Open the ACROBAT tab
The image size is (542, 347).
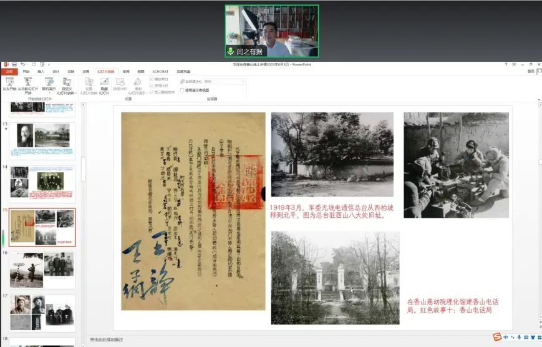click(160, 72)
